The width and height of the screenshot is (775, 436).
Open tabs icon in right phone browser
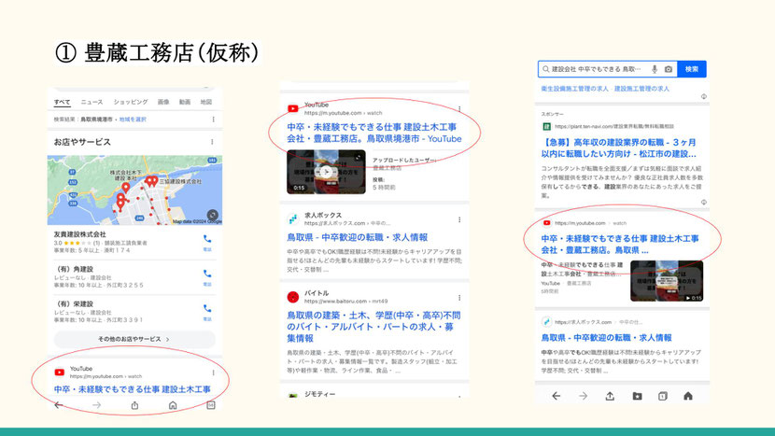[x=663, y=396]
